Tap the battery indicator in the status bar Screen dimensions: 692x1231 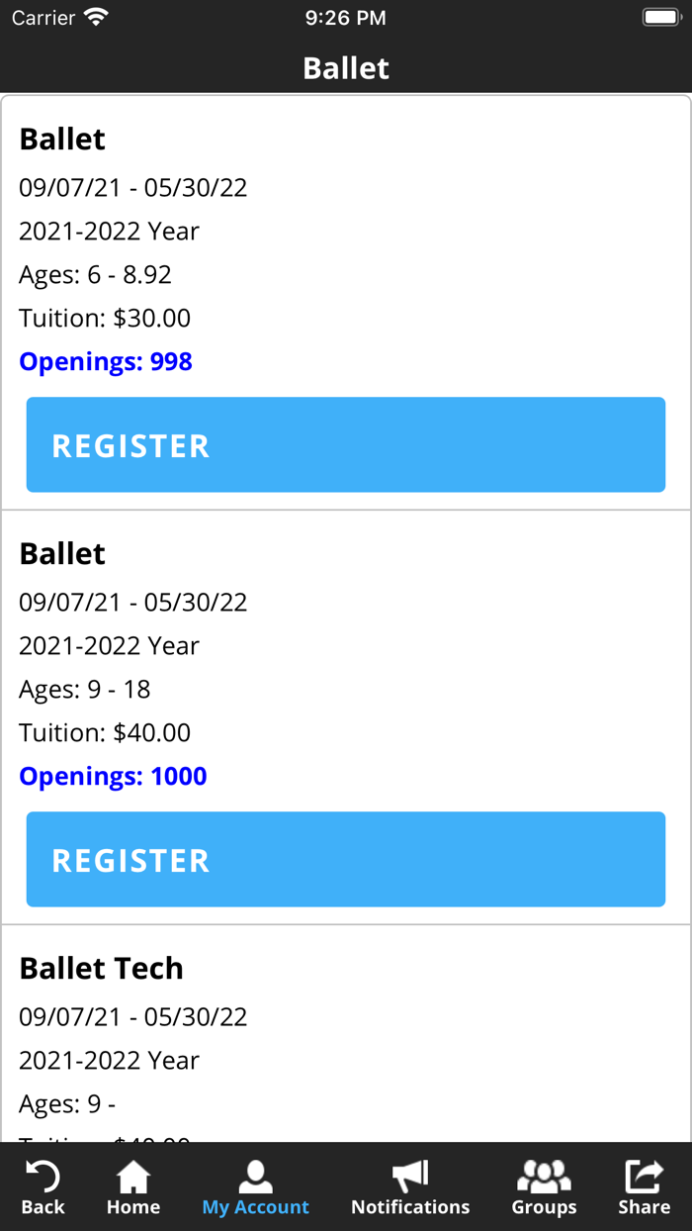[660, 16]
